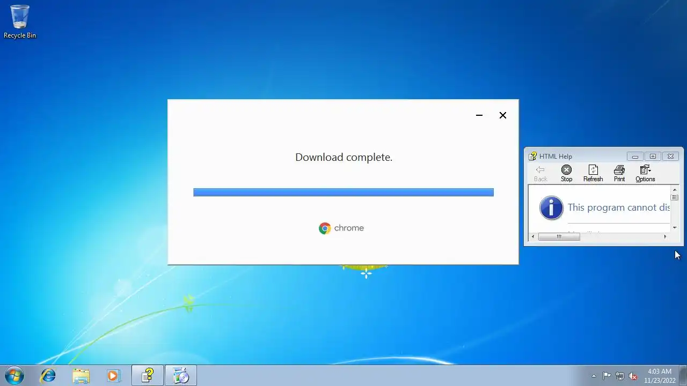Click the blue info icon in HTML Help
The width and height of the screenshot is (687, 386).
(551, 208)
